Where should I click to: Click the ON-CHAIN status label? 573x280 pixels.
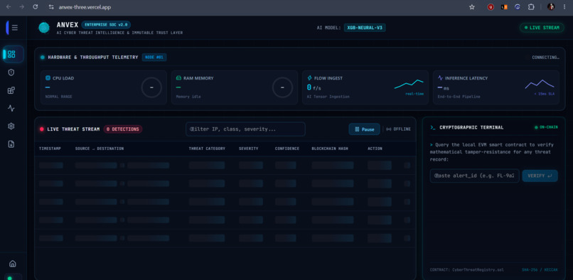[546, 128]
